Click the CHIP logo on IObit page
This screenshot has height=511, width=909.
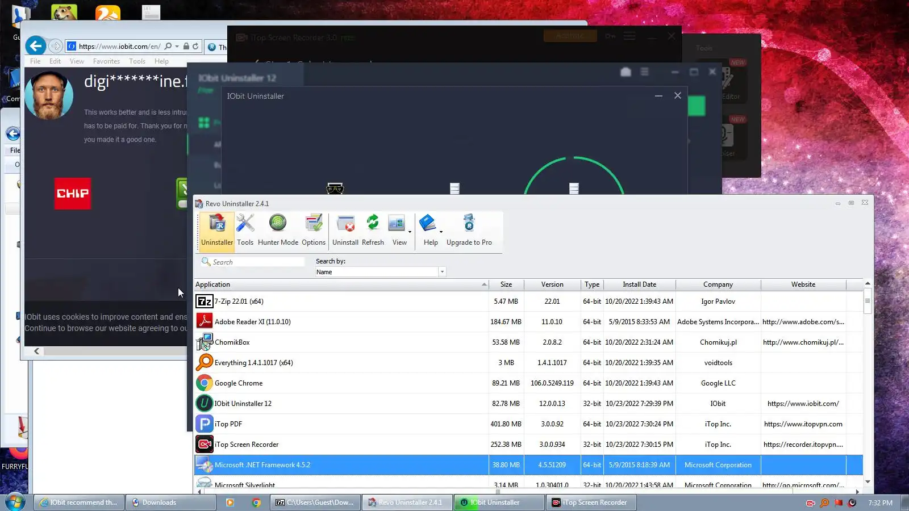coord(73,194)
